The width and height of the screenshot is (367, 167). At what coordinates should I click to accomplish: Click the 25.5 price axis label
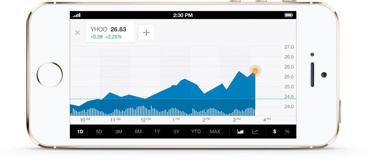pos(289,77)
